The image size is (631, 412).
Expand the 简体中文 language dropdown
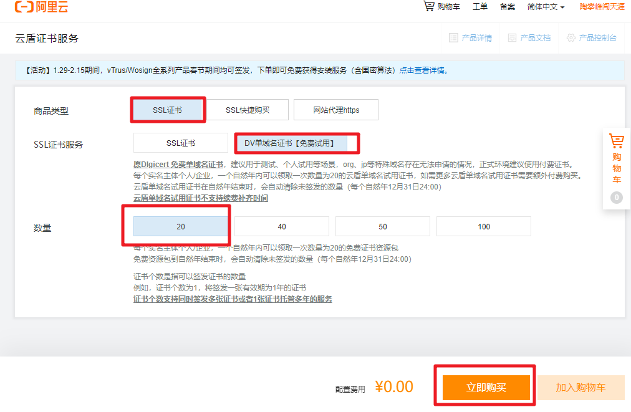pyautogui.click(x=546, y=7)
